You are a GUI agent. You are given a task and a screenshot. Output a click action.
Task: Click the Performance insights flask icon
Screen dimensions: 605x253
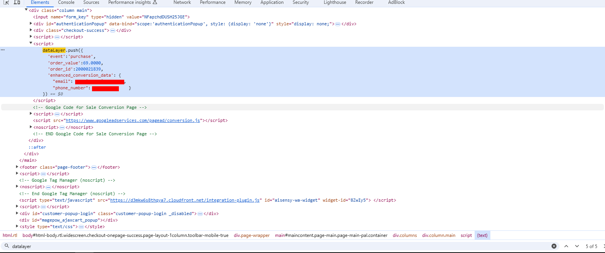(155, 2)
